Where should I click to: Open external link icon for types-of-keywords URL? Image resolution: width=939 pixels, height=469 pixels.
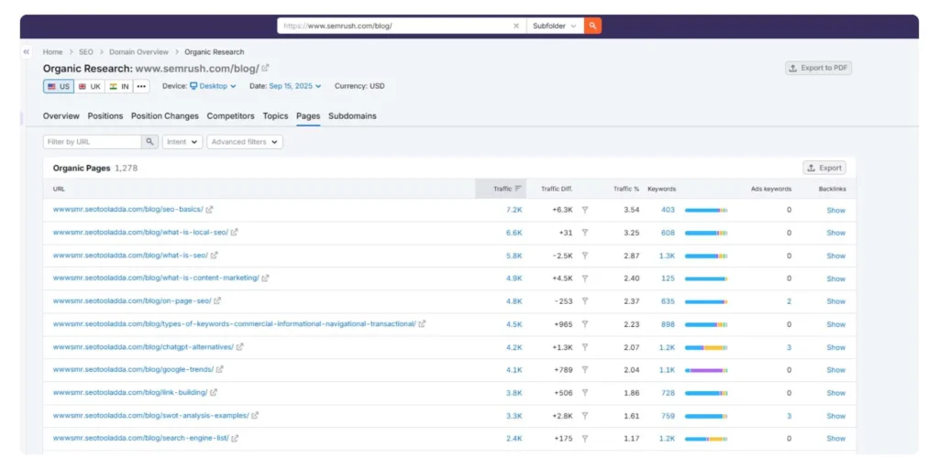tap(422, 323)
